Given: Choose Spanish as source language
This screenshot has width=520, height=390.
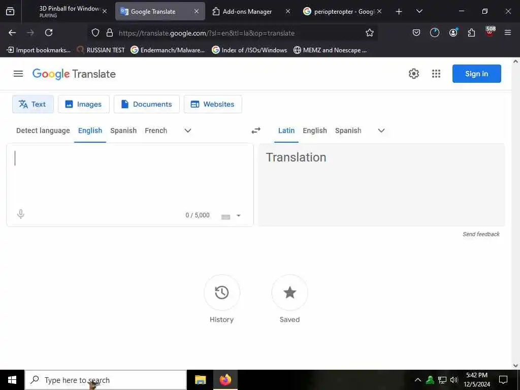Looking at the screenshot, I should 123,131.
